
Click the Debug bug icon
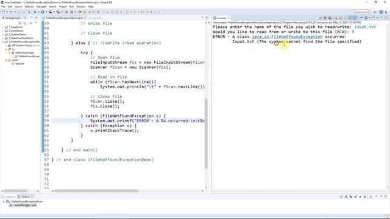[x=35, y=12]
